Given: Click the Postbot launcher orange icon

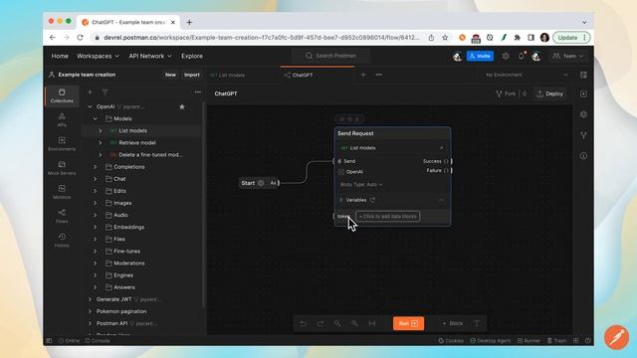Looking at the screenshot, I should click(x=616, y=337).
